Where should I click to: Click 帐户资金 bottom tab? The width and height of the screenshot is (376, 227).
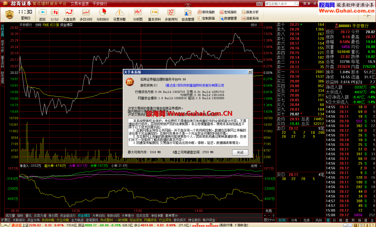(x=209, y=220)
